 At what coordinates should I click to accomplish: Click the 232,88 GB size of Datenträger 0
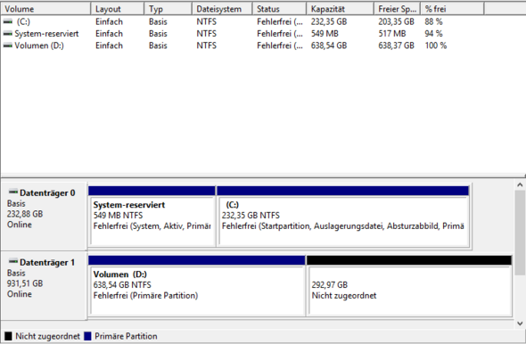pos(25,214)
